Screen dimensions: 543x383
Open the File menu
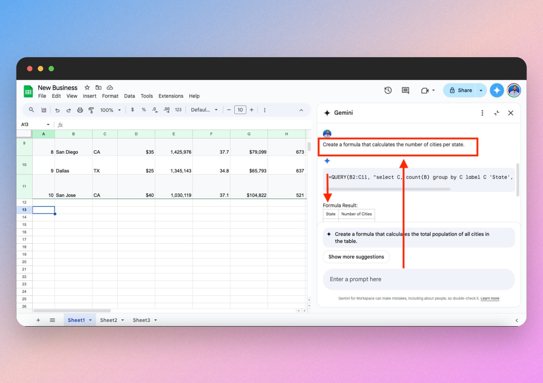click(42, 96)
